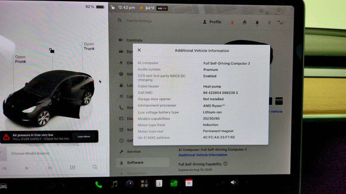Open the Navigation settings menu
The height and width of the screenshot is (194, 346).
click(x=133, y=173)
